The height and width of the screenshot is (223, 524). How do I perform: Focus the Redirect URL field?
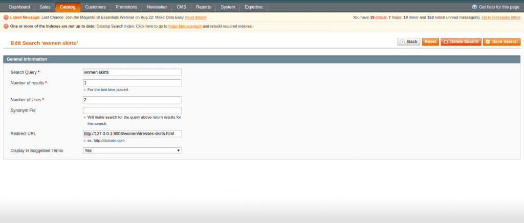(133, 133)
